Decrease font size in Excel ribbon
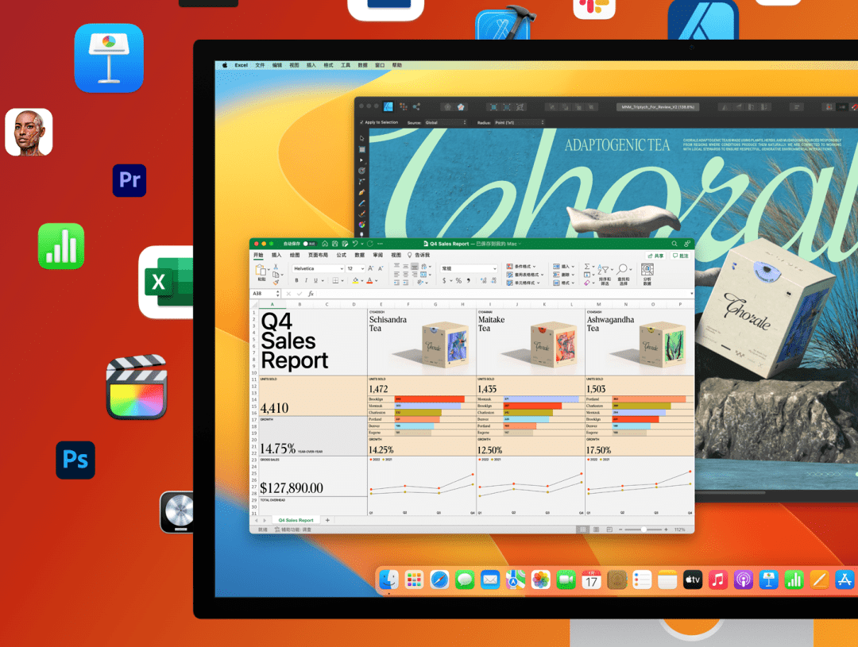858x647 pixels. [x=381, y=268]
